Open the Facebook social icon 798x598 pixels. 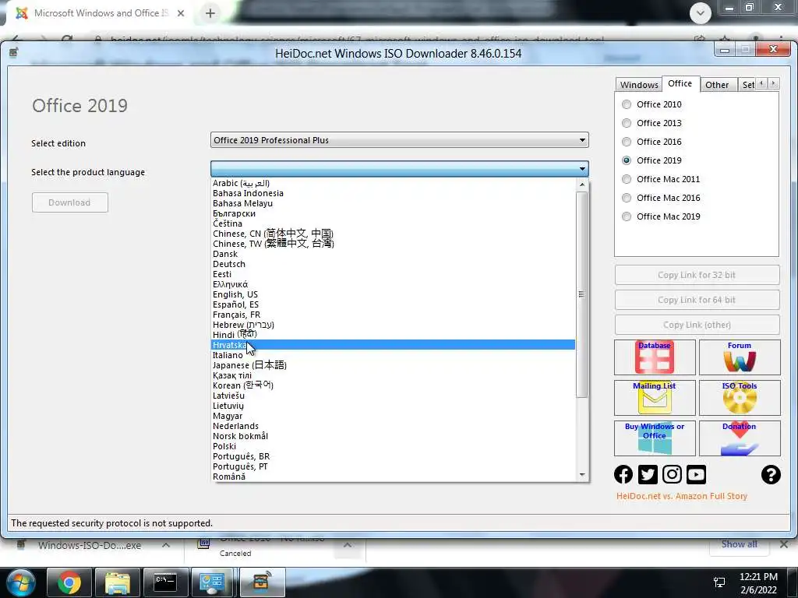tap(623, 474)
